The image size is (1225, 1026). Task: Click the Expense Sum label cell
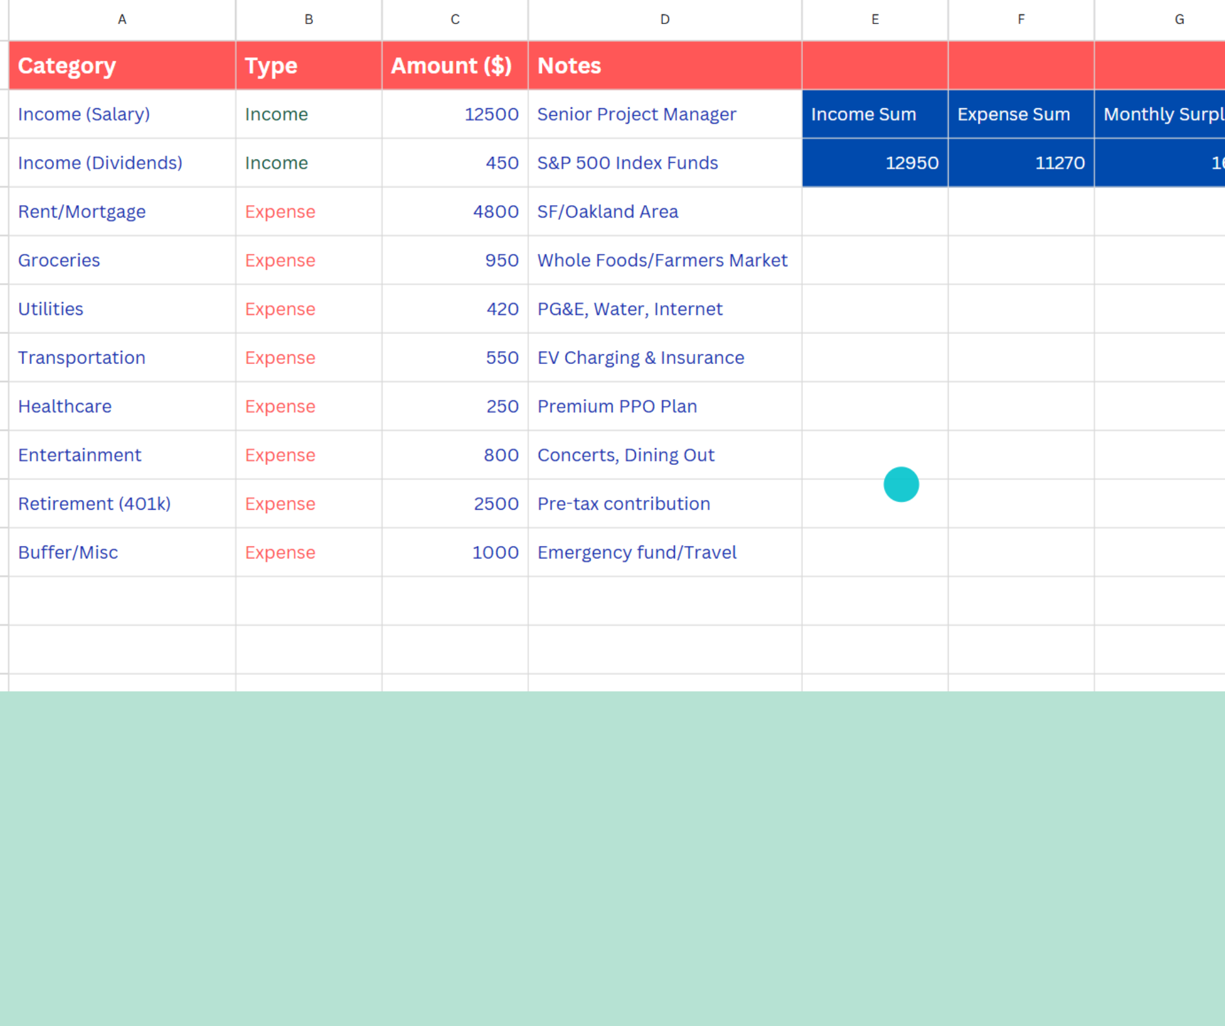(1021, 114)
